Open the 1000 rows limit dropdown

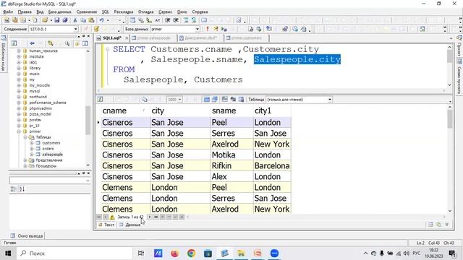click(180, 100)
